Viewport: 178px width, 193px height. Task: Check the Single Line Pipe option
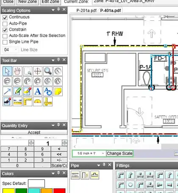pos(5,42)
